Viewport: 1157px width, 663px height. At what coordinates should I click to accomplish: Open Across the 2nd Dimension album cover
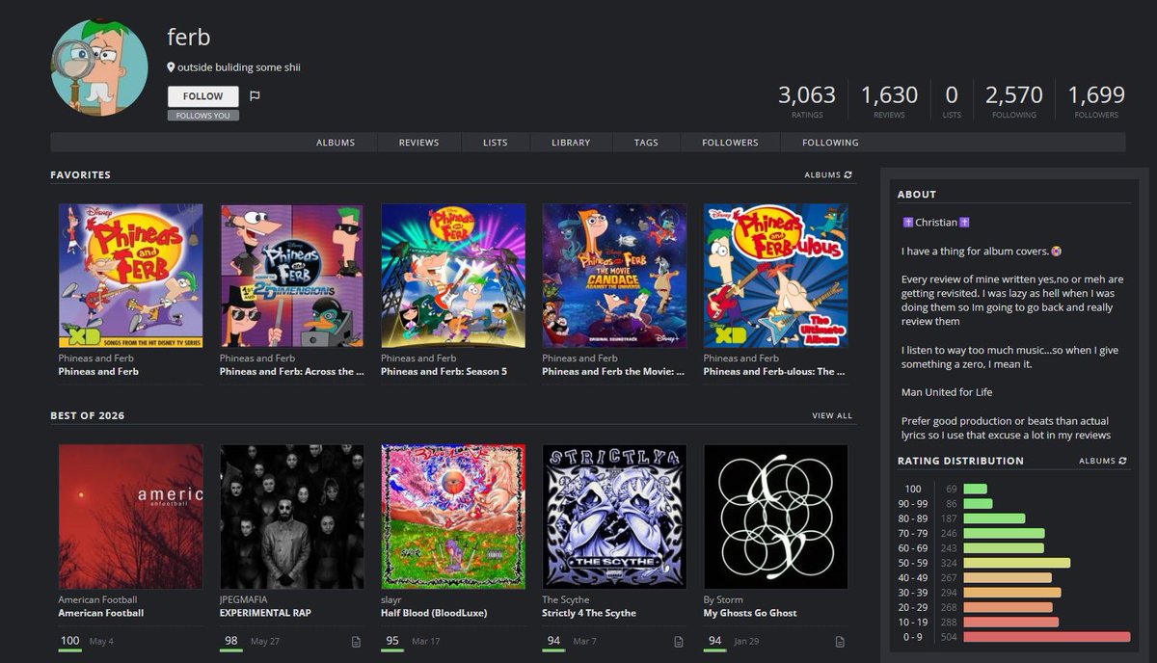292,276
